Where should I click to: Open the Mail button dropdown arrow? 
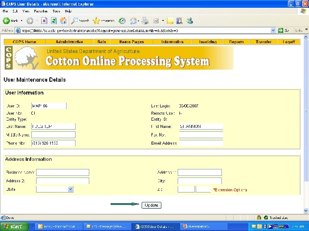tap(138, 21)
